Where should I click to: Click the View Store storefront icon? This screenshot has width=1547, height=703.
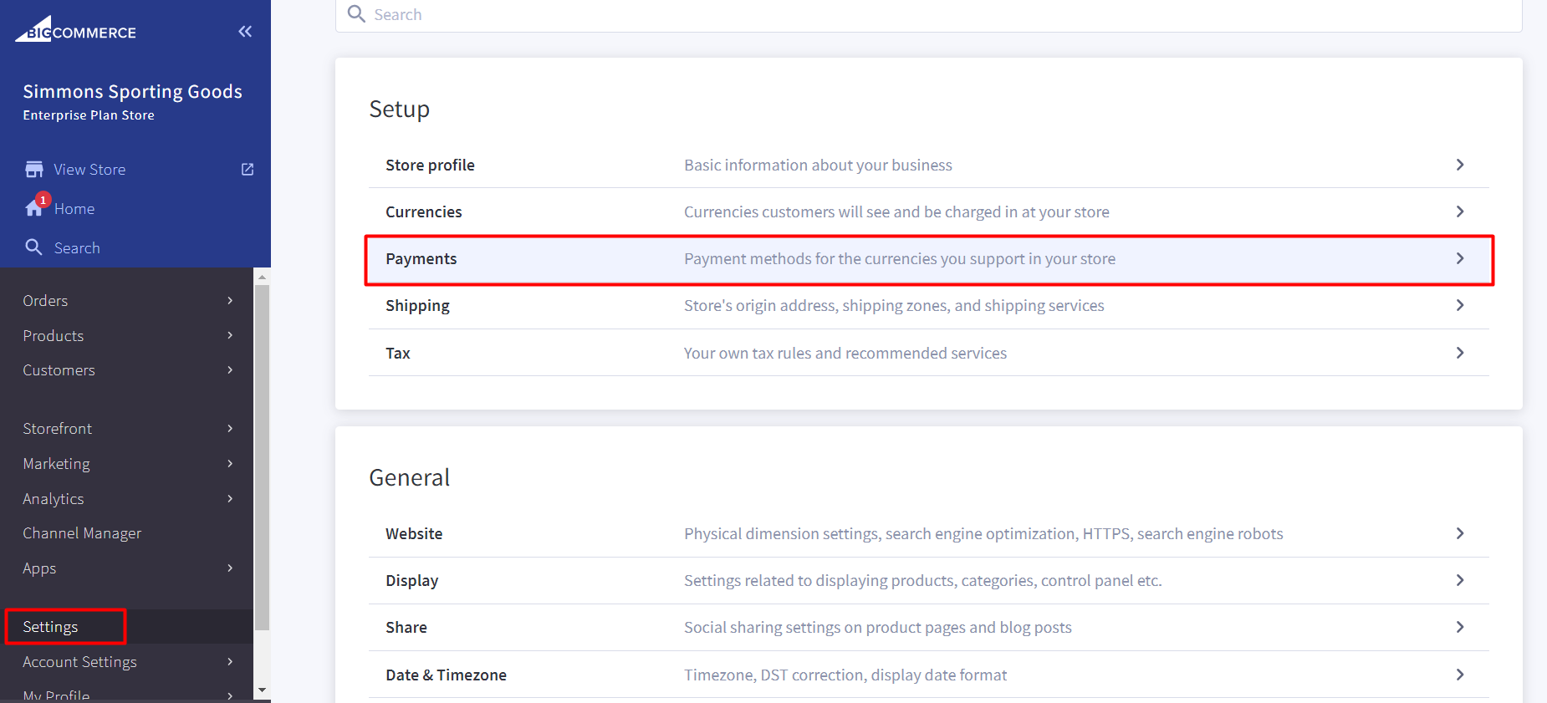click(x=34, y=170)
